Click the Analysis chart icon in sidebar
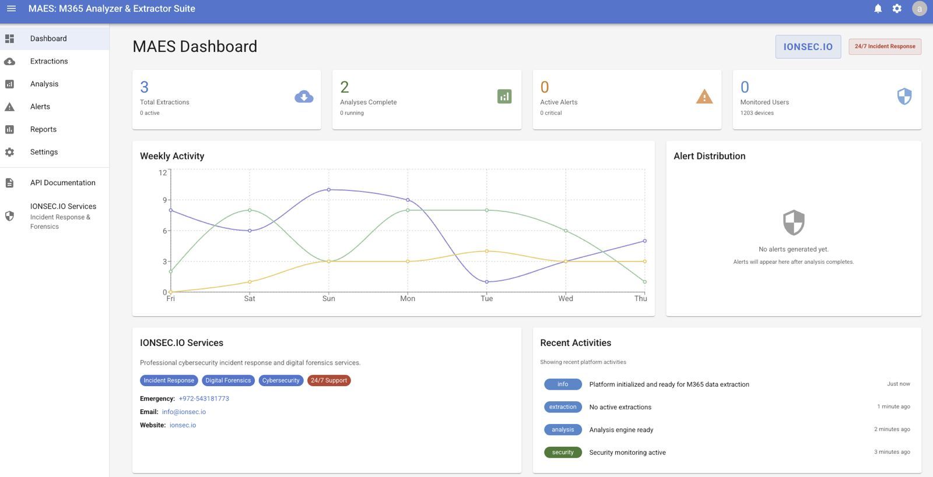933x477 pixels. (x=9, y=84)
